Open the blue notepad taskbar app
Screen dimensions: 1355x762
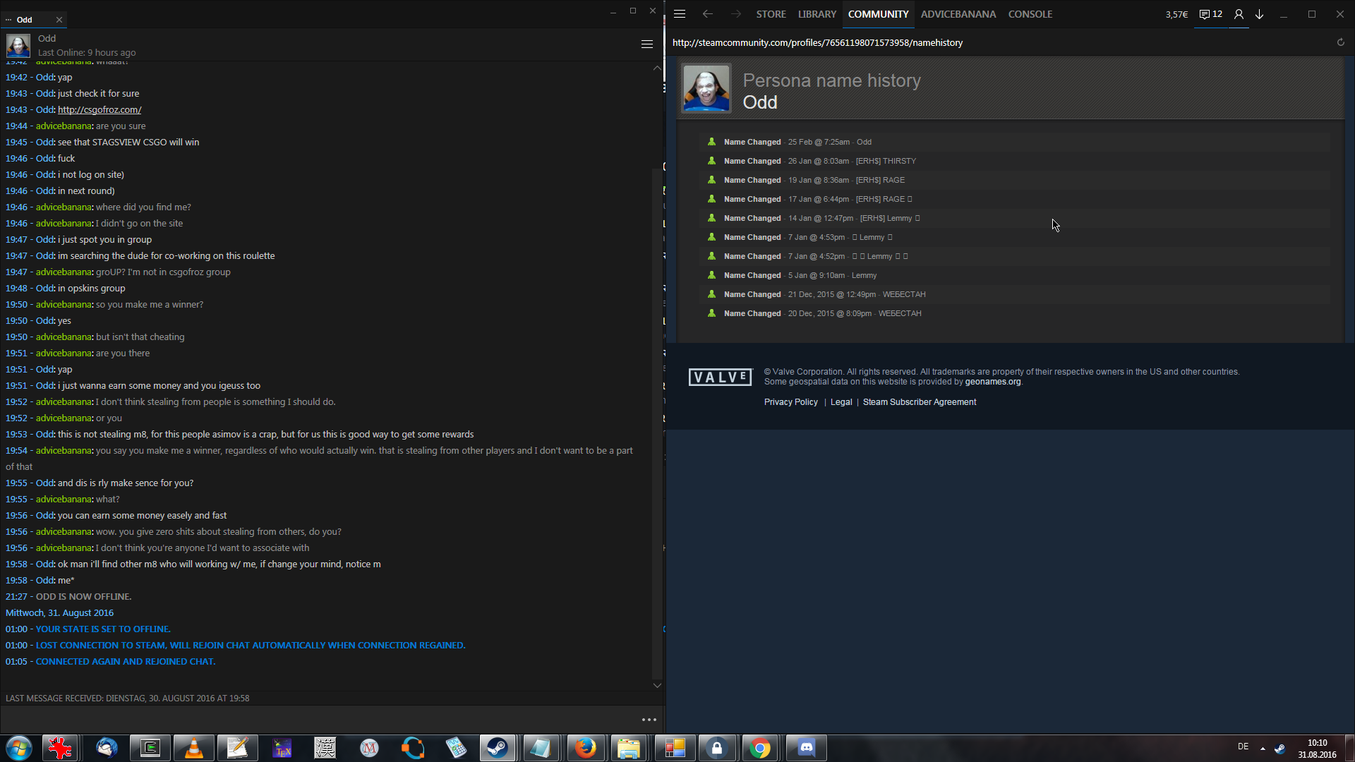[x=541, y=748]
